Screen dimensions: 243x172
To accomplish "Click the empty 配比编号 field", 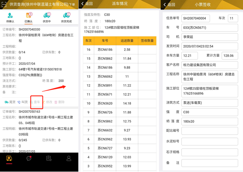I will coord(210,131).
